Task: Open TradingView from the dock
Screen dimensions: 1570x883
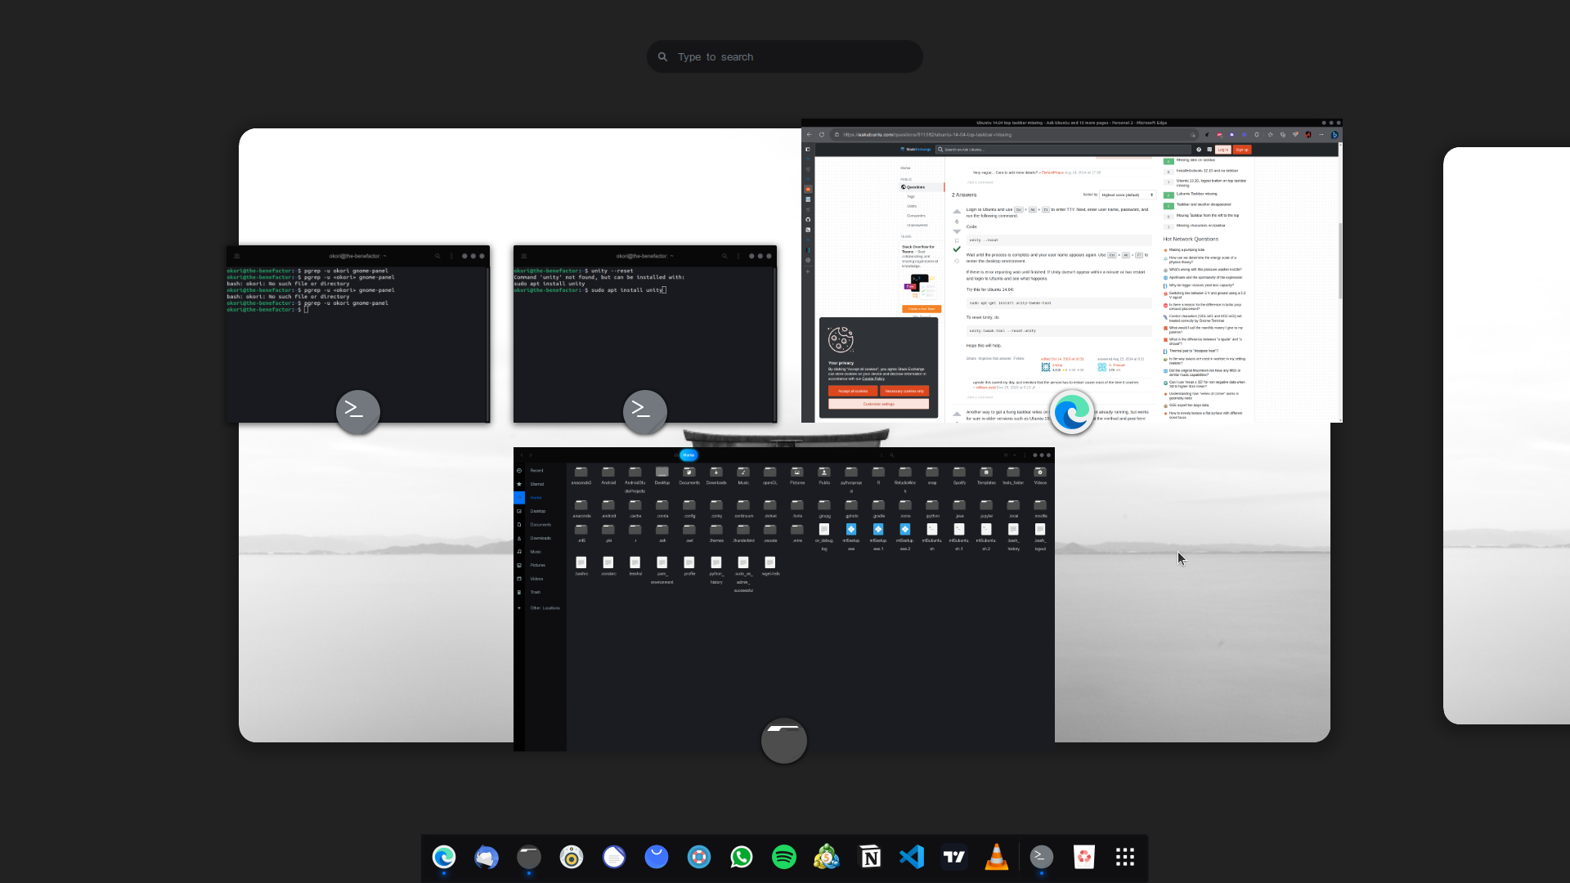Action: click(x=954, y=857)
